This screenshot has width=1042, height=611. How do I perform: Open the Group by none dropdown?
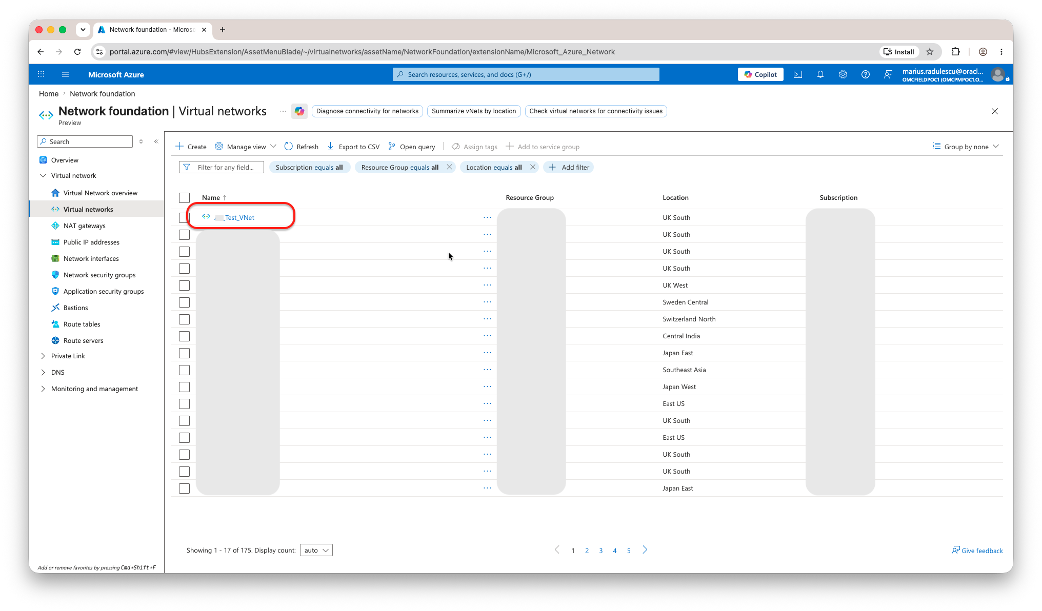966,147
